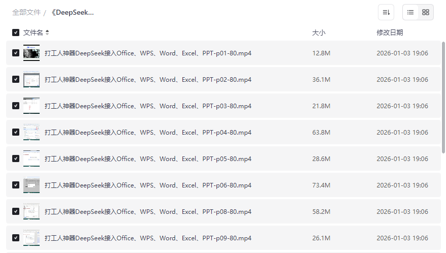Deselect the PPT-p09-80.mp4 checkbox

[16, 238]
